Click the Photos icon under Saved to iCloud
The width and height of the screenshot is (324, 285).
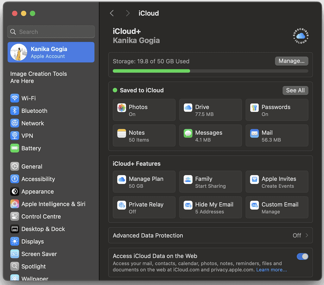(122, 108)
